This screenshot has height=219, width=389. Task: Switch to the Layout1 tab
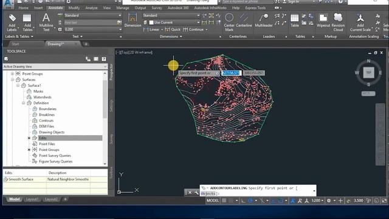tap(32, 200)
